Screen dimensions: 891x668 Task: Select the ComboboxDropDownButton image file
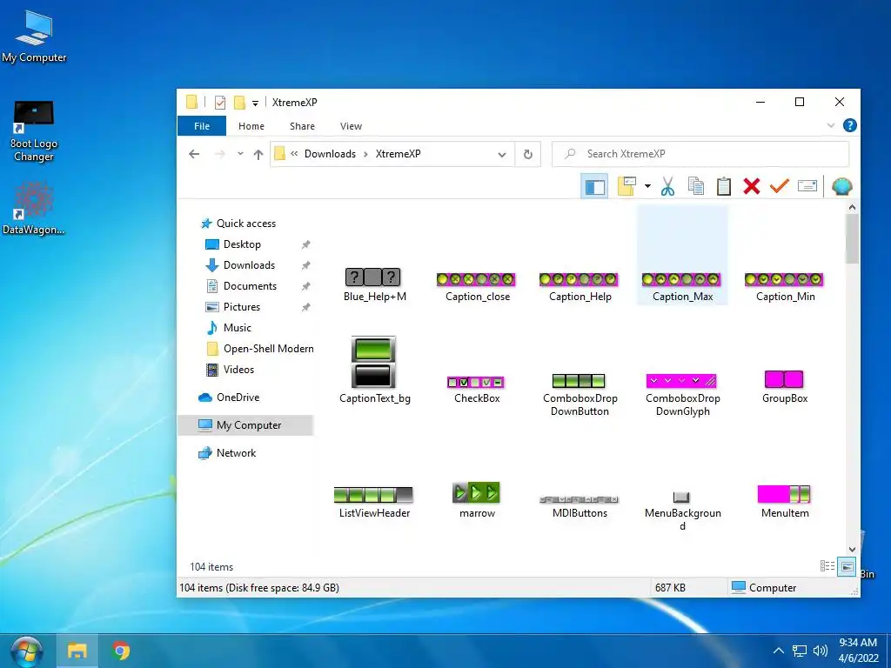tap(580, 396)
